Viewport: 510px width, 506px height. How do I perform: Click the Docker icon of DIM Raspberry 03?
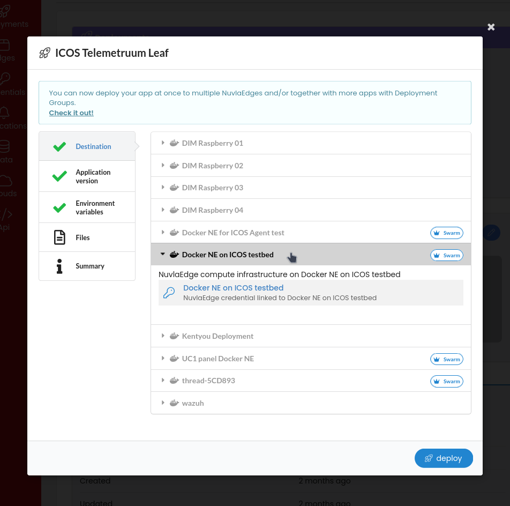[x=174, y=188]
